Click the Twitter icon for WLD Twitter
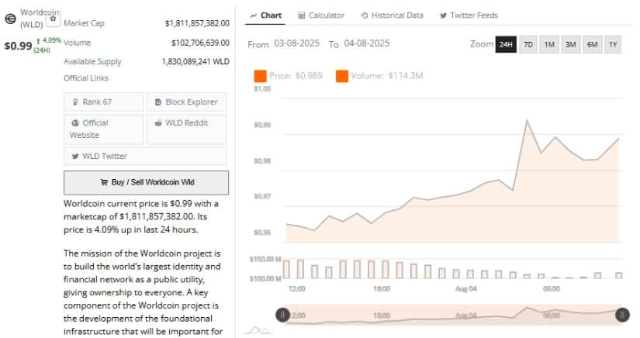Screen dimensions: 640x338 click(x=75, y=156)
